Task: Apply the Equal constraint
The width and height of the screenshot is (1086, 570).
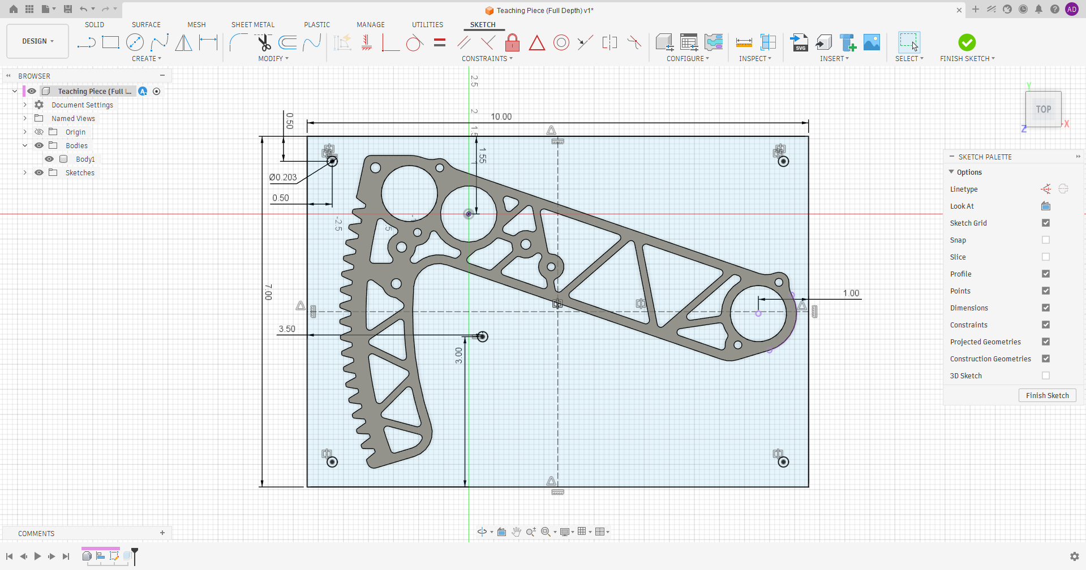Action: (440, 42)
